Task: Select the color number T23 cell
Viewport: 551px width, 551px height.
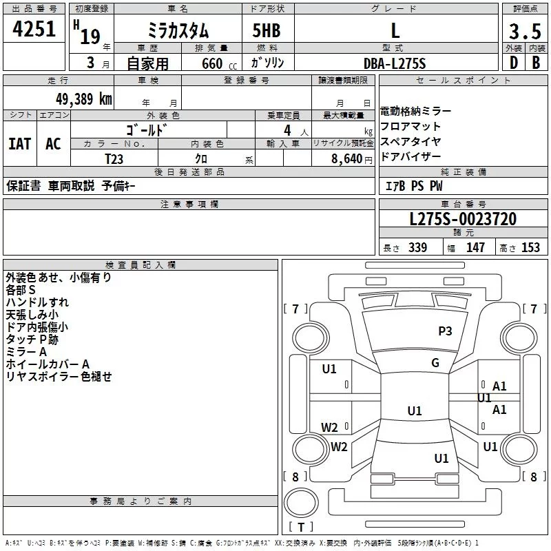Action: [x=114, y=158]
